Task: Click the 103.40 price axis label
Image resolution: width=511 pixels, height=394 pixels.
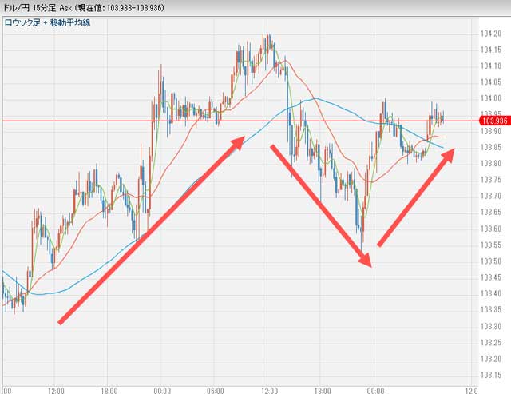Action: pyautogui.click(x=491, y=293)
